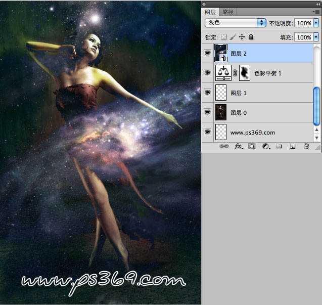Switch to the 路径 tab
This screenshot has height=305, width=322.
[228, 12]
